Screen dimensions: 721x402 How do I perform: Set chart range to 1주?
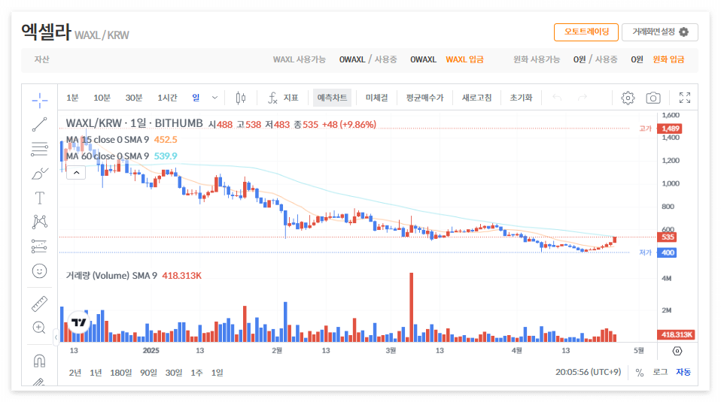(196, 373)
